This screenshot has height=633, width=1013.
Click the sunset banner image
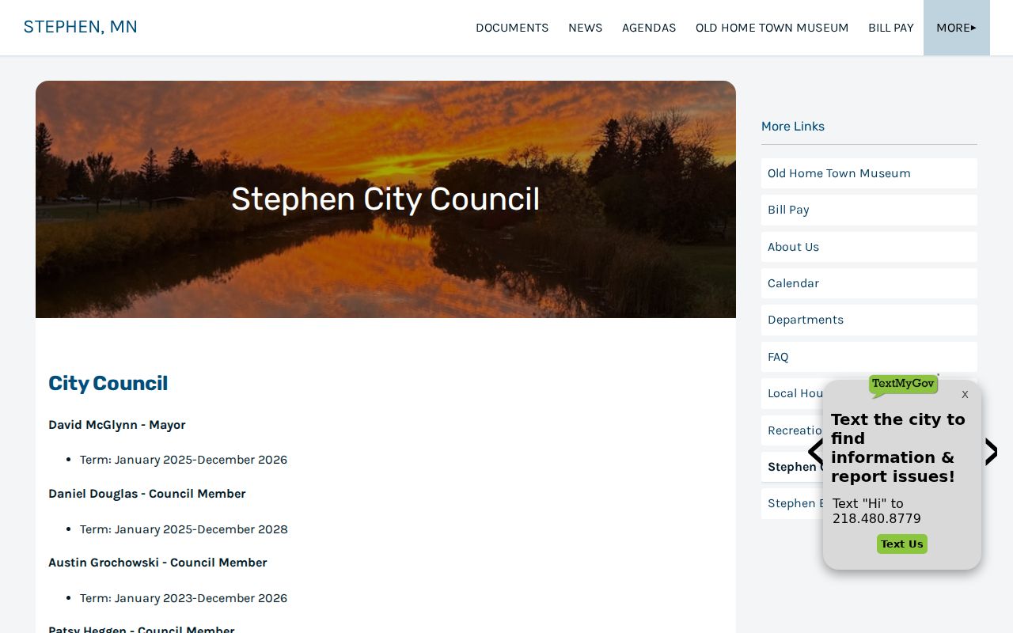click(x=385, y=199)
